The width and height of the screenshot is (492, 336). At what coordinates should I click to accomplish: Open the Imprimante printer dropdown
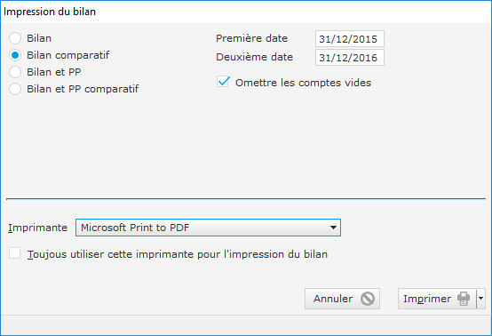pos(208,228)
